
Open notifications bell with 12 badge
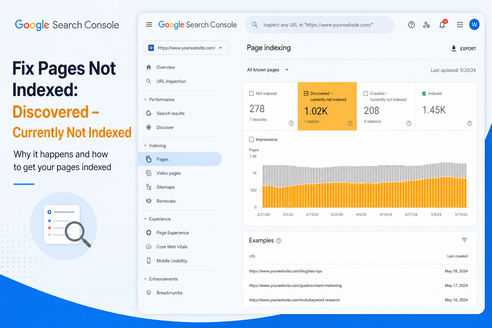pos(442,24)
